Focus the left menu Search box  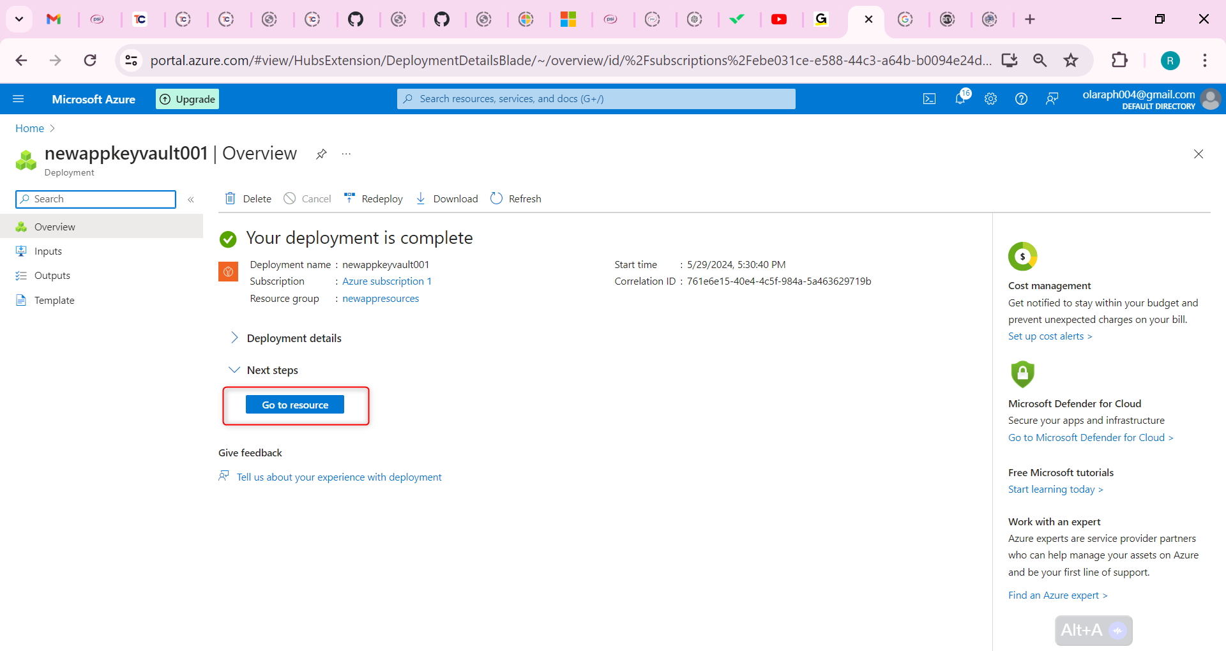click(x=96, y=199)
